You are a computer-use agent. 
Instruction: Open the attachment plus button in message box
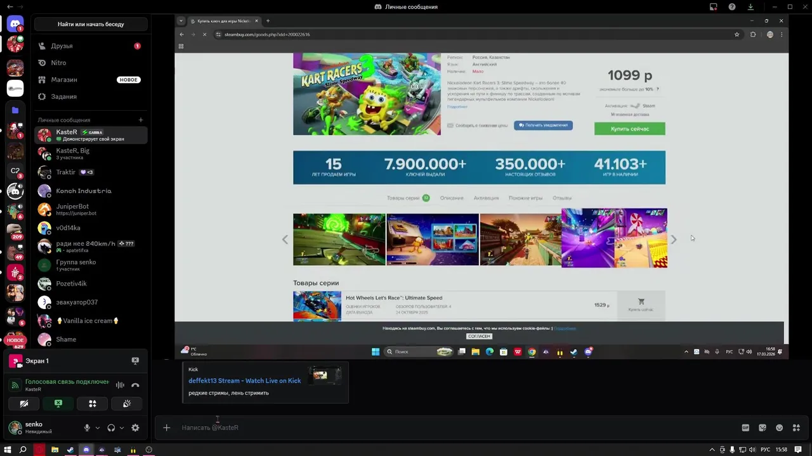tap(166, 427)
